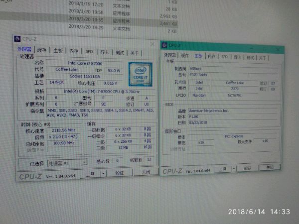Select the 内存 tab in left CPU-Z window
The image size is (299, 224).
tap(74, 51)
